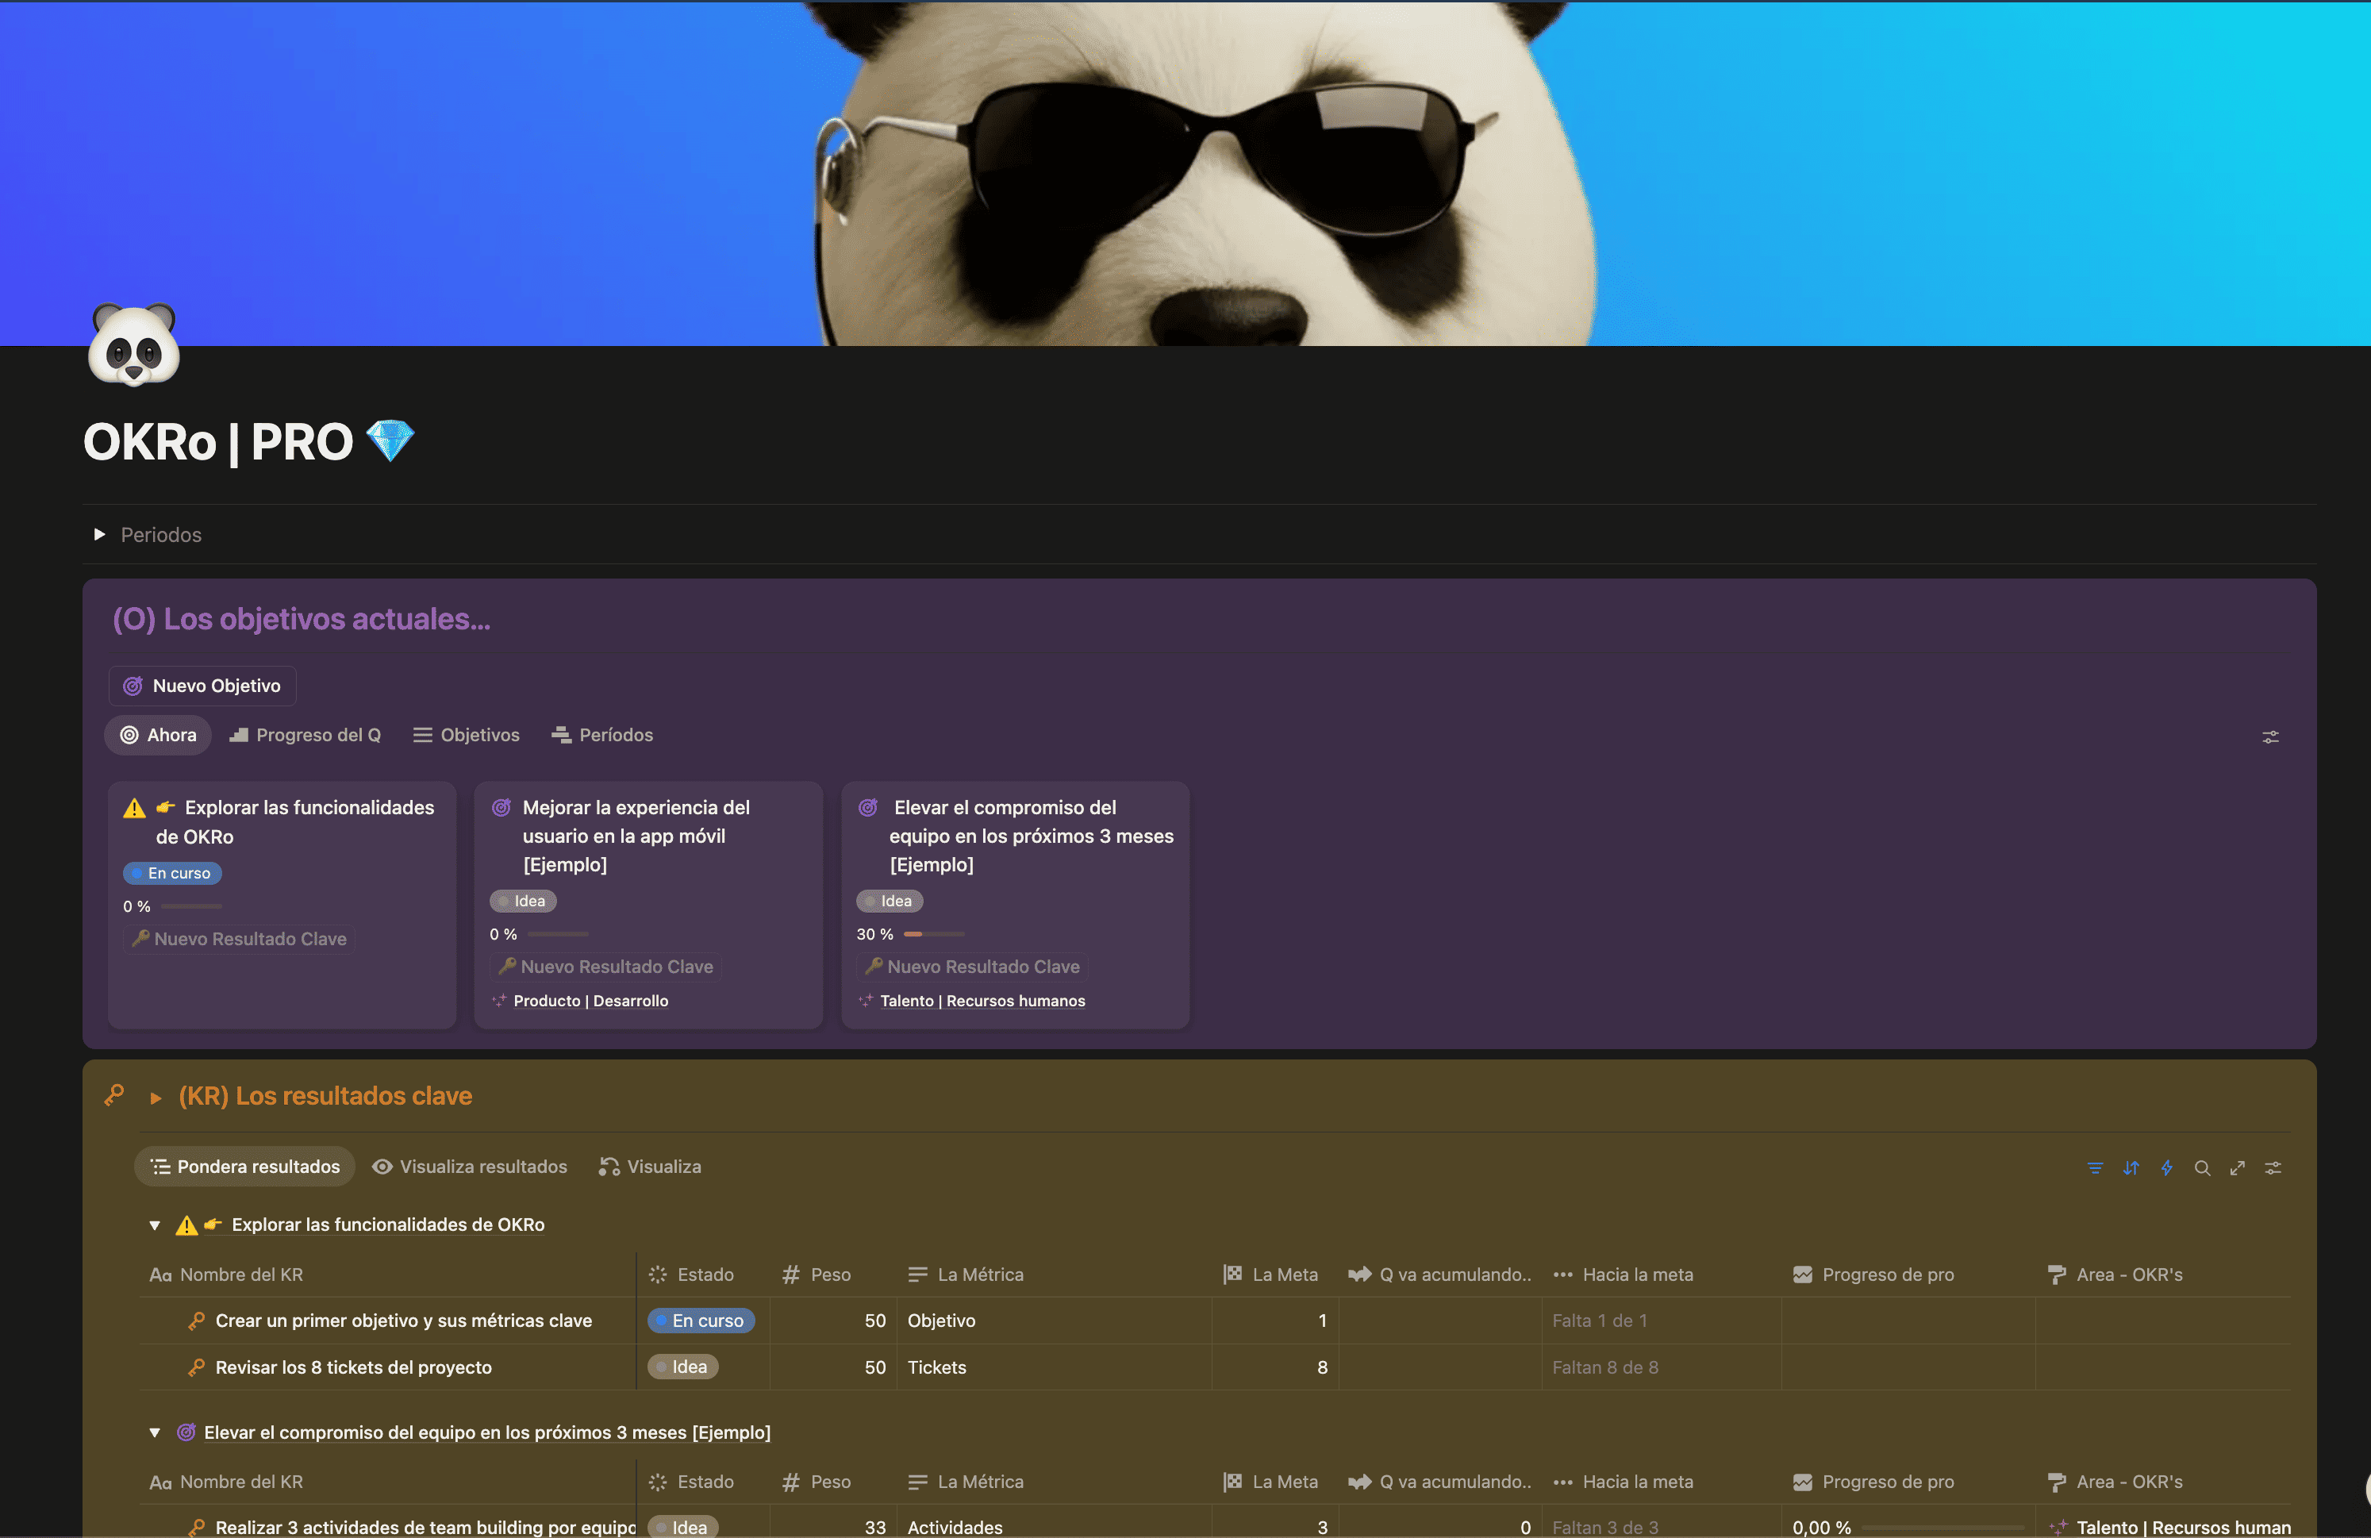Expand the (KR) Los resultados clave heading
Image resolution: width=2371 pixels, height=1538 pixels.
pos(156,1098)
